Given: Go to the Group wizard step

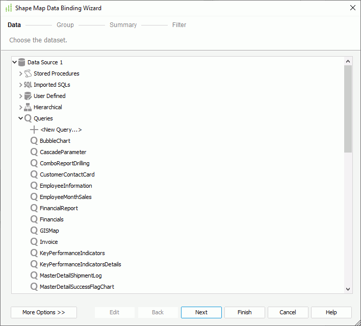Looking at the screenshot, I should [x=65, y=25].
